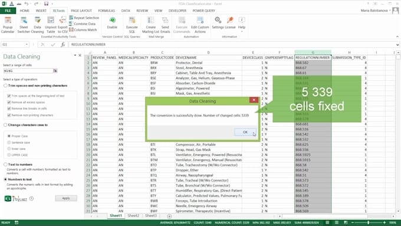Close the Data Cleaning message dialog

[254, 100]
